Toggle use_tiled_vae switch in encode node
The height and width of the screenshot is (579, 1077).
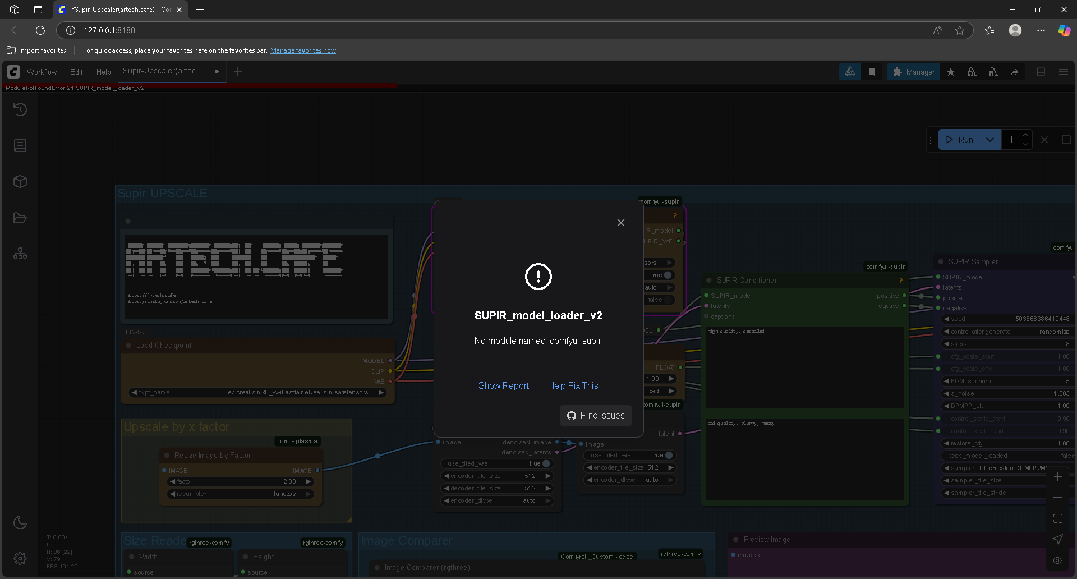[x=668, y=455]
